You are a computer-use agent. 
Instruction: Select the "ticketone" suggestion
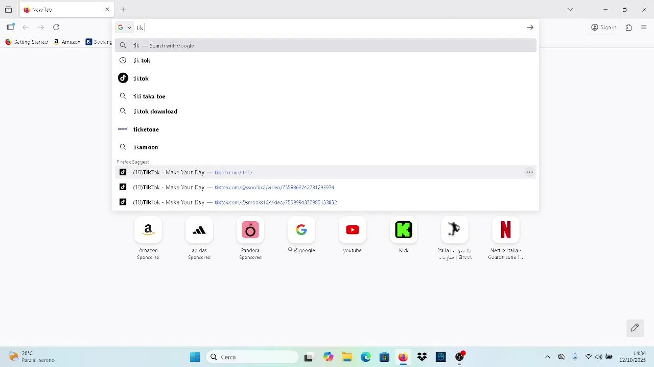(x=325, y=129)
